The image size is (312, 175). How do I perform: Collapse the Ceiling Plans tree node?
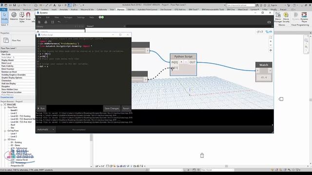(x=5, y=131)
